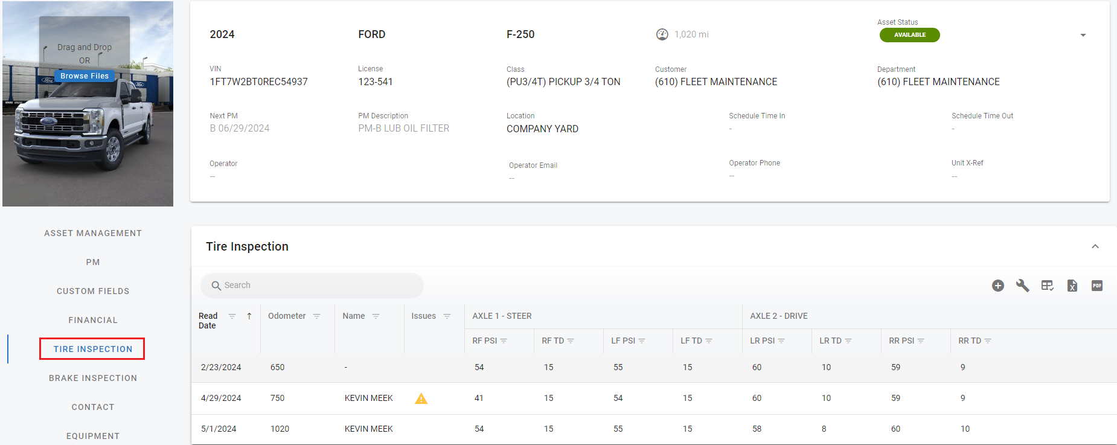
Task: Open the Asset Management section
Action: pyautogui.click(x=93, y=233)
